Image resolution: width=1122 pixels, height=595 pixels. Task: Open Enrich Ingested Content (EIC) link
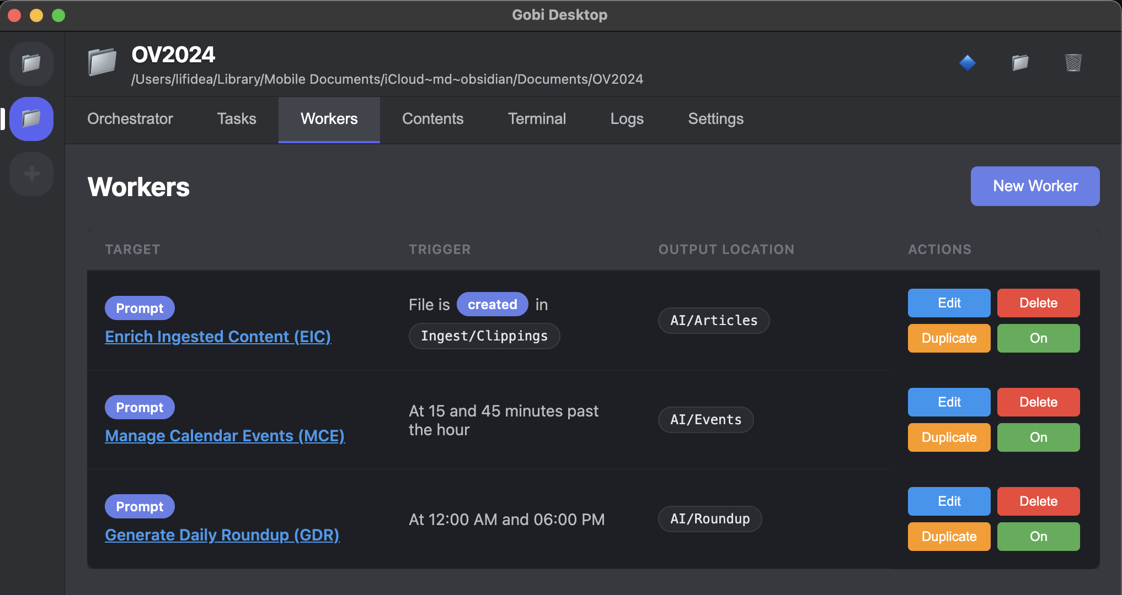coord(218,337)
